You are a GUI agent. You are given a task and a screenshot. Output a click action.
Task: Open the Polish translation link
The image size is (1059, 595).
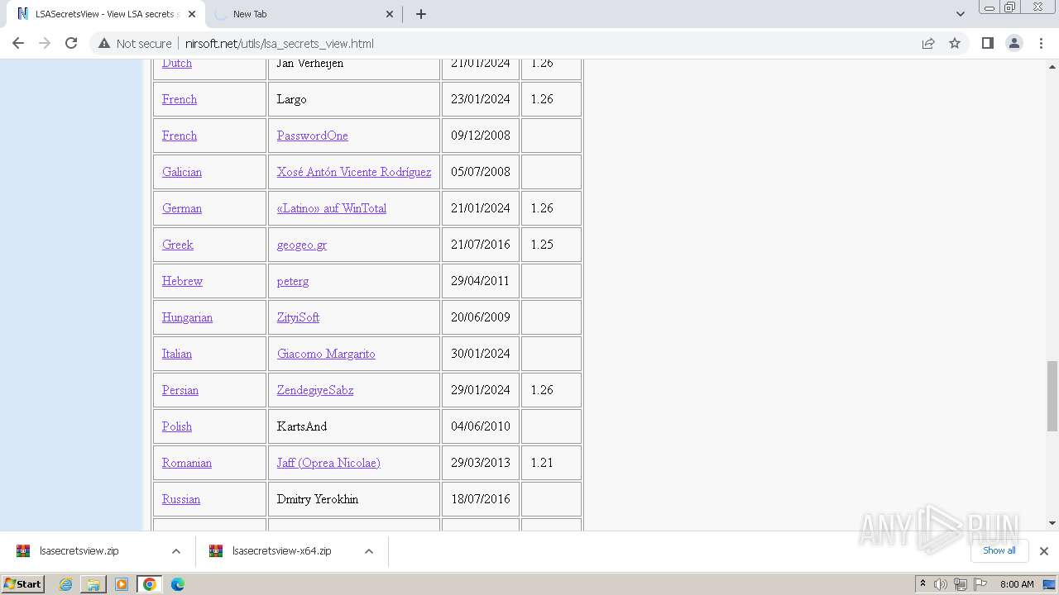coord(177,426)
